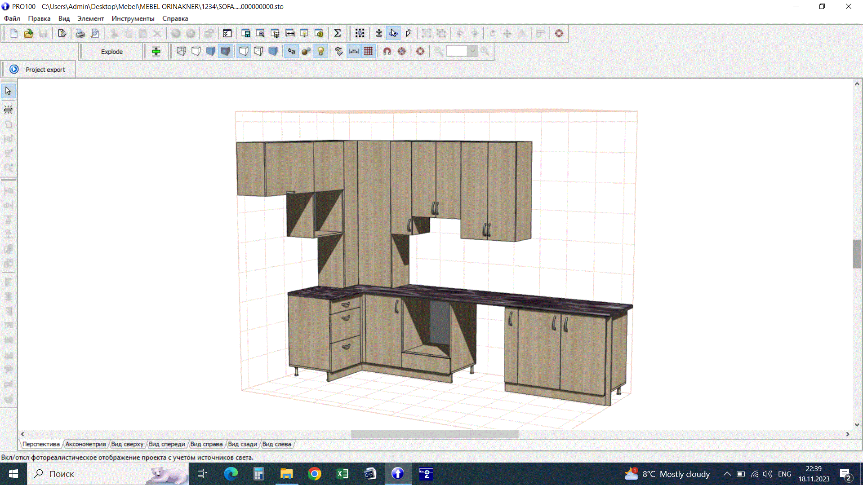The height and width of the screenshot is (485, 863).
Task: Open a project with the Open folder icon
Action: coord(28,33)
